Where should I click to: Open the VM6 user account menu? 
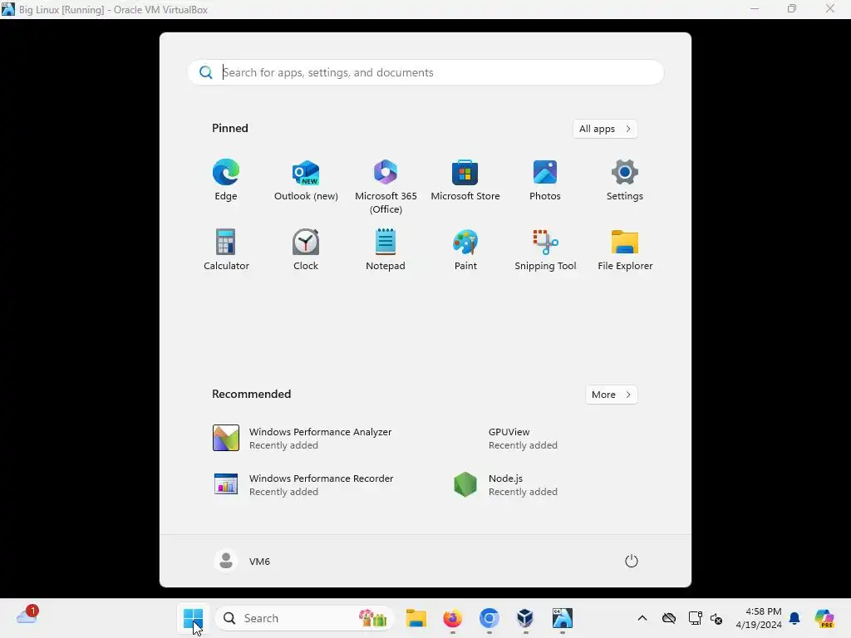242,561
